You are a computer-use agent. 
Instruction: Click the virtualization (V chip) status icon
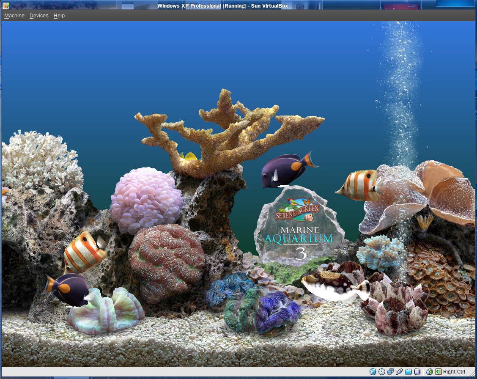417,371
